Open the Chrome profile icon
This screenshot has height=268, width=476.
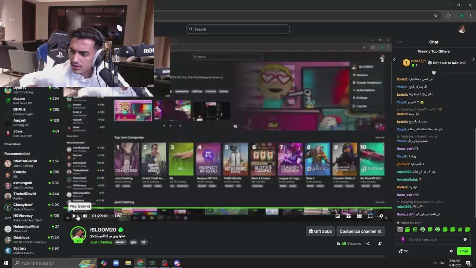[x=461, y=16]
